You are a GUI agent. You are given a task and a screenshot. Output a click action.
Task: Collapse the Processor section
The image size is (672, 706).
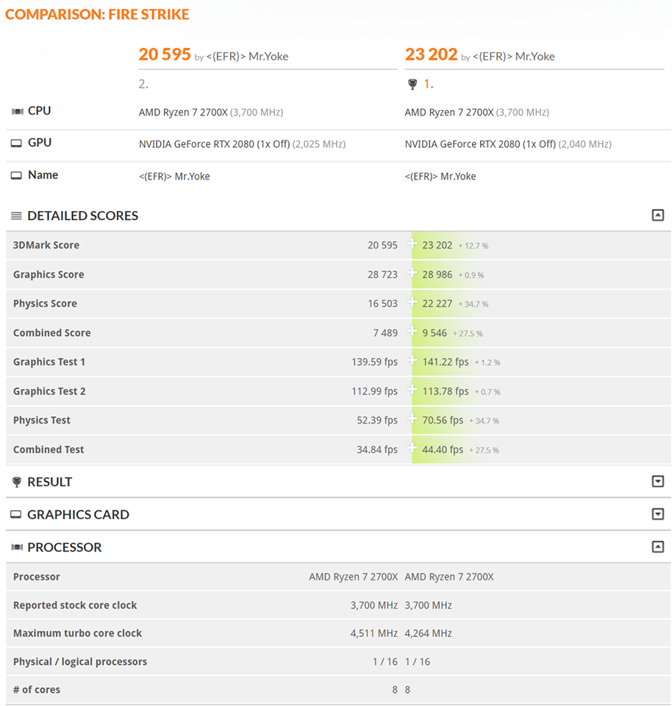click(x=657, y=546)
